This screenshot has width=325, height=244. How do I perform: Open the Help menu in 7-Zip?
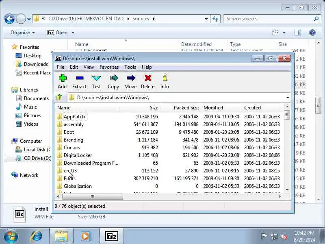coord(147,67)
